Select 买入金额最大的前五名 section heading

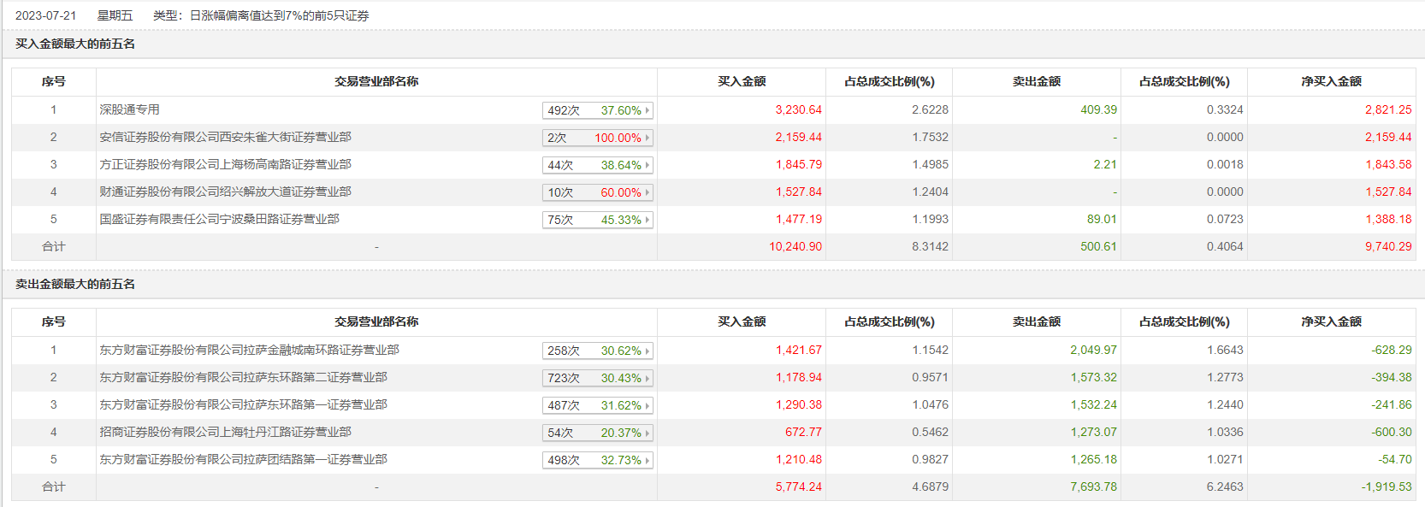[x=75, y=44]
